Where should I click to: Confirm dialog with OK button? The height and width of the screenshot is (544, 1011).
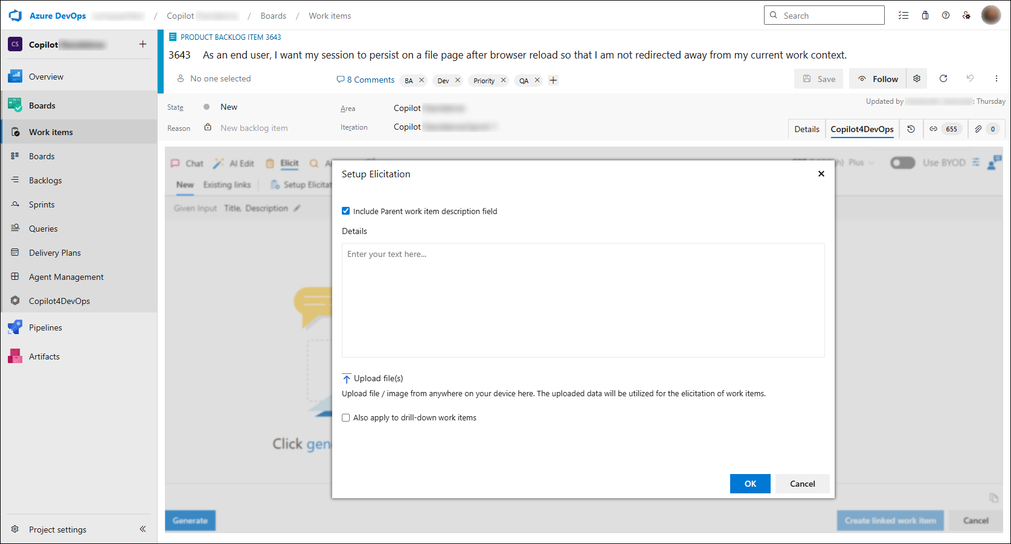(750, 484)
